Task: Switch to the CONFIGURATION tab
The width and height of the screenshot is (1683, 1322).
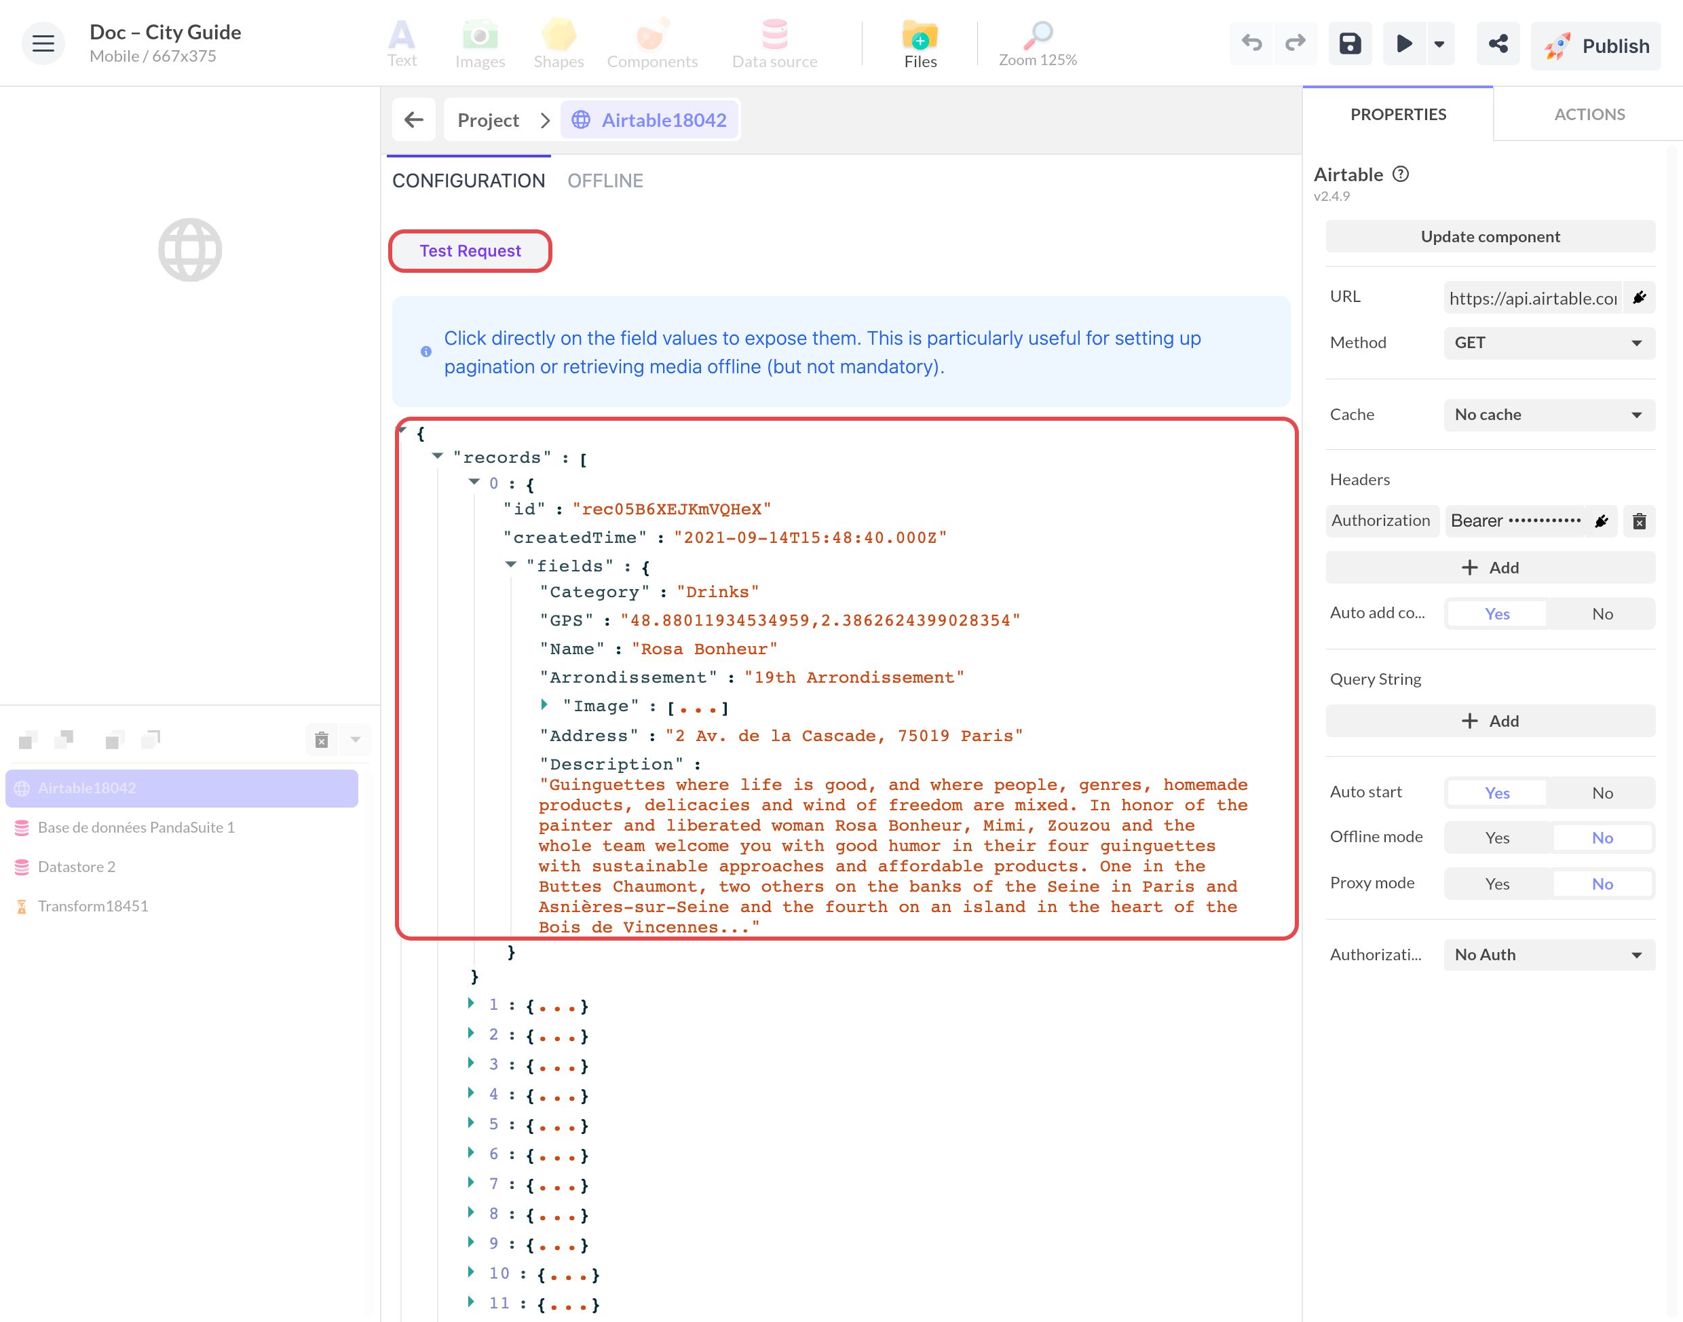Action: point(469,181)
